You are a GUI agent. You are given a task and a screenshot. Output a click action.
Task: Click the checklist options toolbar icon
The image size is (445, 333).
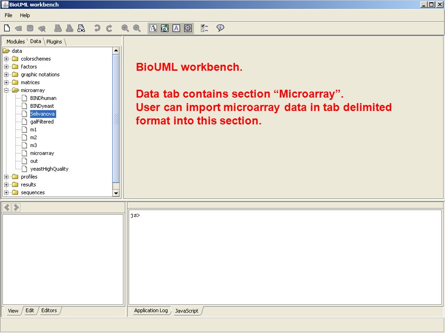[x=204, y=28]
